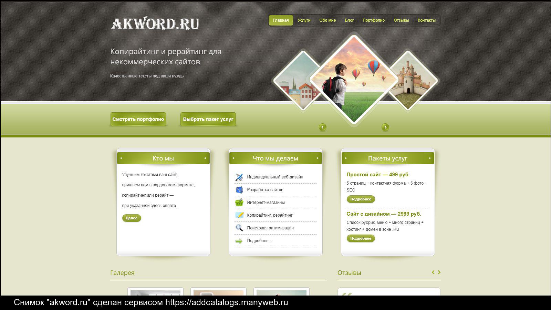Open the Интернет-магазины link
551x310 pixels.
click(266, 203)
